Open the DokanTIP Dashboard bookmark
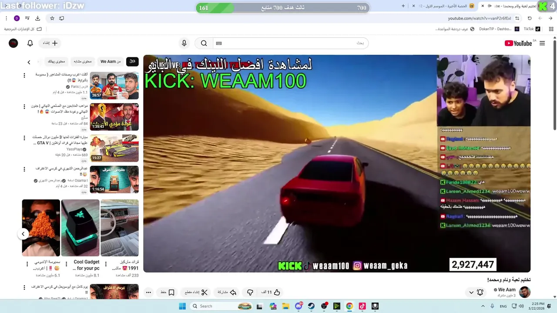557x313 pixels. [x=499, y=29]
